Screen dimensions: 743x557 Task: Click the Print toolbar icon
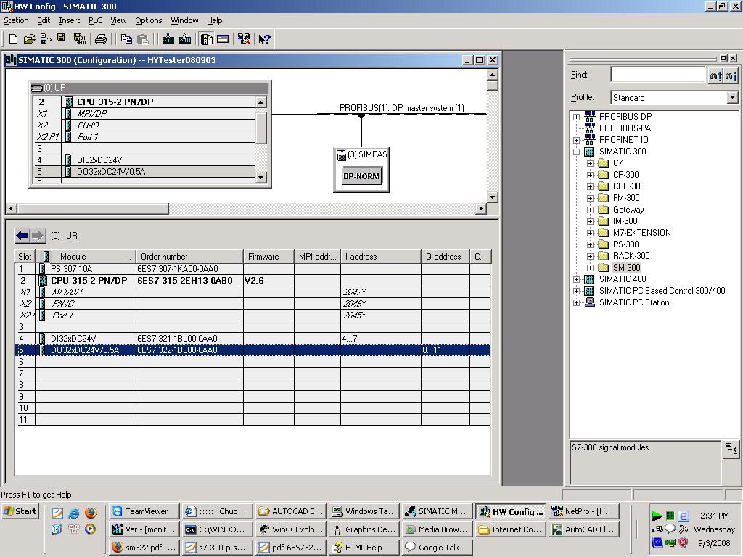point(101,39)
